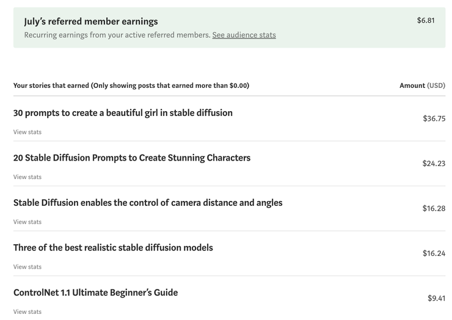The image size is (452, 320).
Task: Click the Amount (USD) column header
Action: tap(422, 85)
